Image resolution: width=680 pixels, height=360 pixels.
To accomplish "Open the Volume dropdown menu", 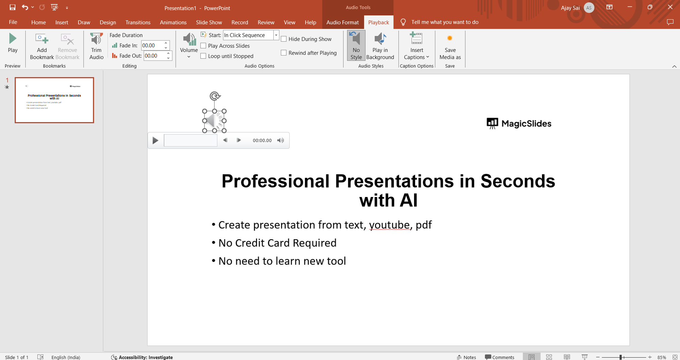I will point(189,46).
